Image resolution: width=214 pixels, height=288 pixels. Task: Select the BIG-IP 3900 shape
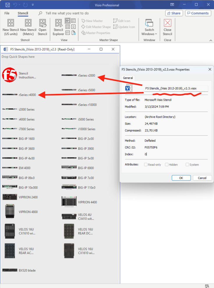click(x=78, y=148)
